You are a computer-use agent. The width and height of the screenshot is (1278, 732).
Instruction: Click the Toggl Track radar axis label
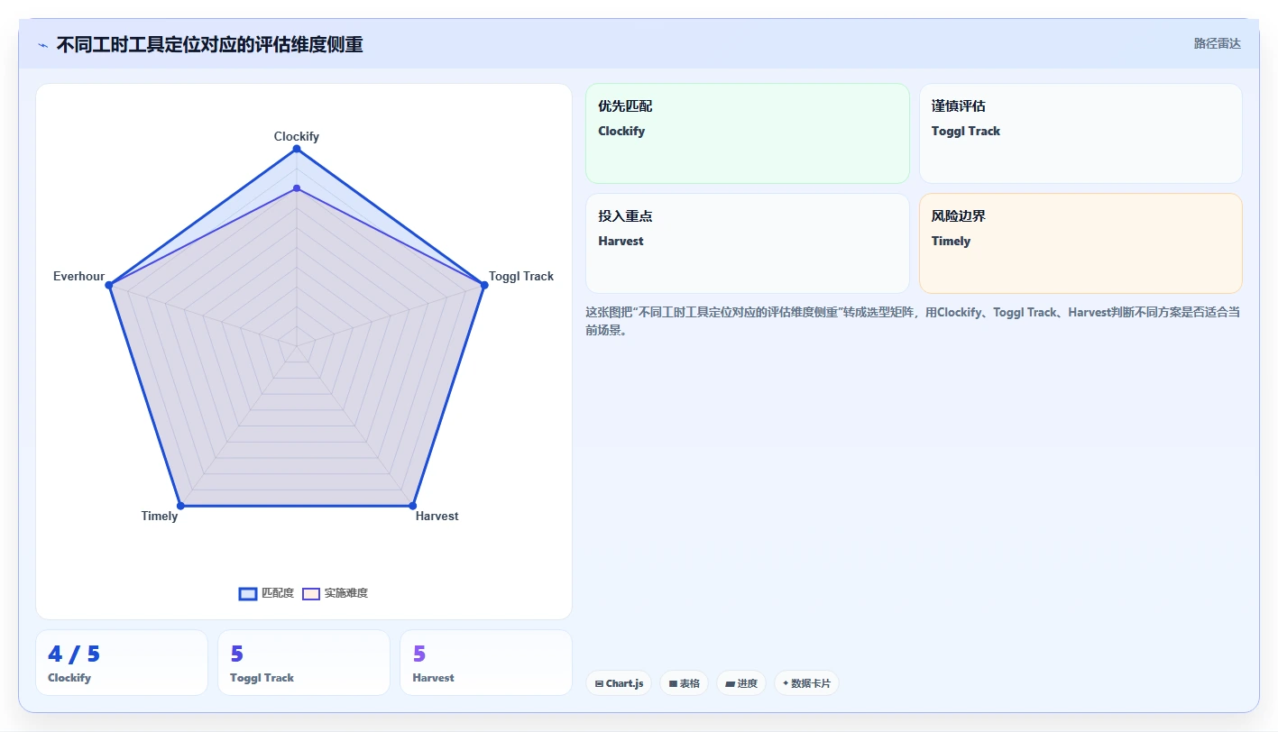[x=521, y=276]
